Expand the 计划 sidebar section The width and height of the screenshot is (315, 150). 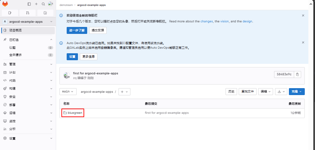28,72
